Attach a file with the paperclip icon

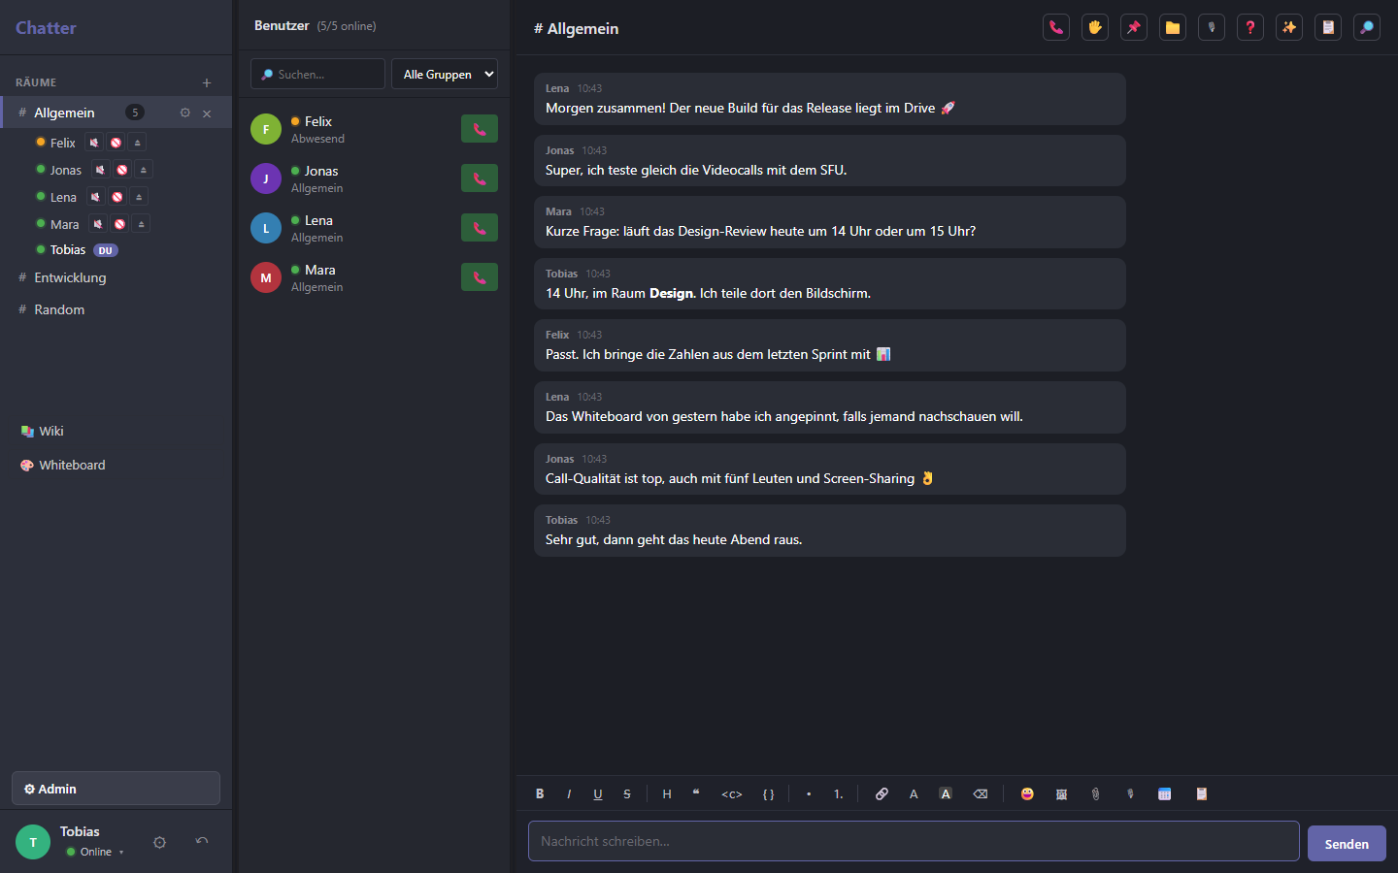click(1095, 793)
